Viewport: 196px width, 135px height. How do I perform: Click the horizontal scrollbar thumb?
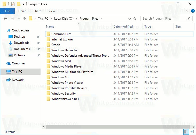pyautogui.click(x=118, y=127)
